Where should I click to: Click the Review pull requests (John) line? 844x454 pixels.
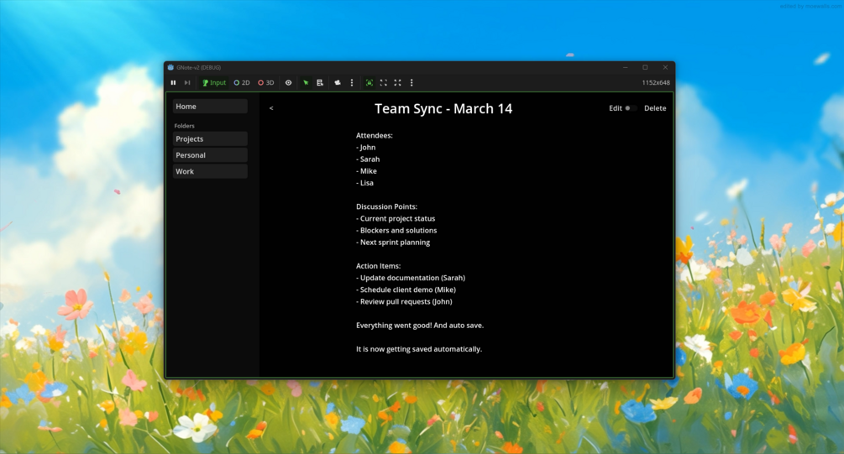pos(404,302)
